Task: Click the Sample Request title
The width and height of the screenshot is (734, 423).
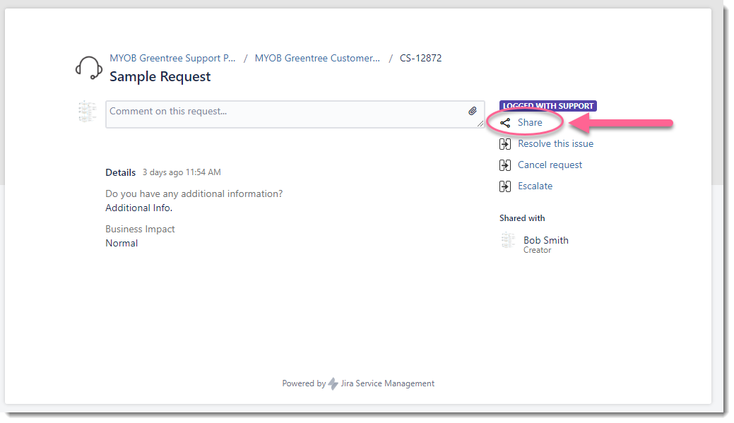Action: pyautogui.click(x=160, y=76)
